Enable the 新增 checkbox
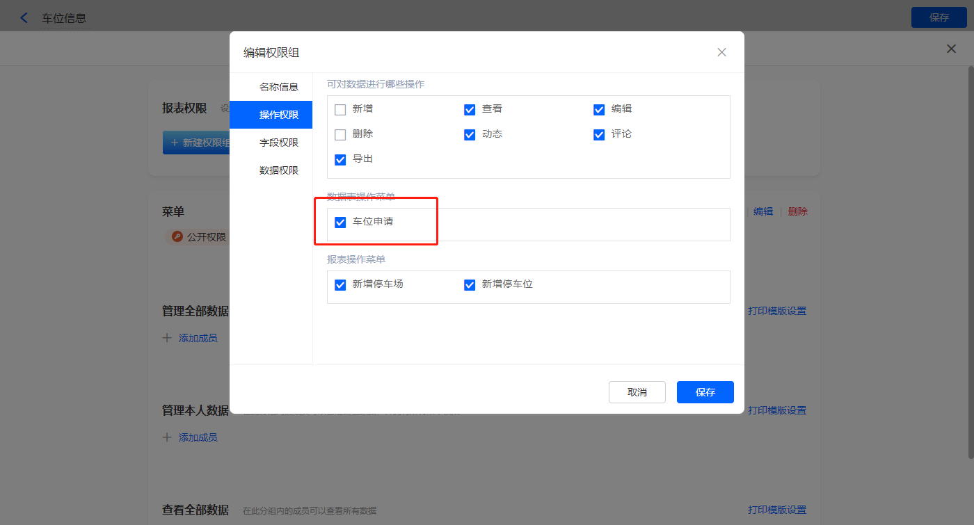This screenshot has width=974, height=525. 340,109
